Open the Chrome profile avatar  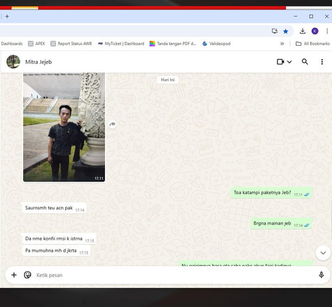[315, 31]
